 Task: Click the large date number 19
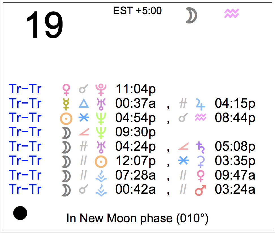tap(44, 25)
